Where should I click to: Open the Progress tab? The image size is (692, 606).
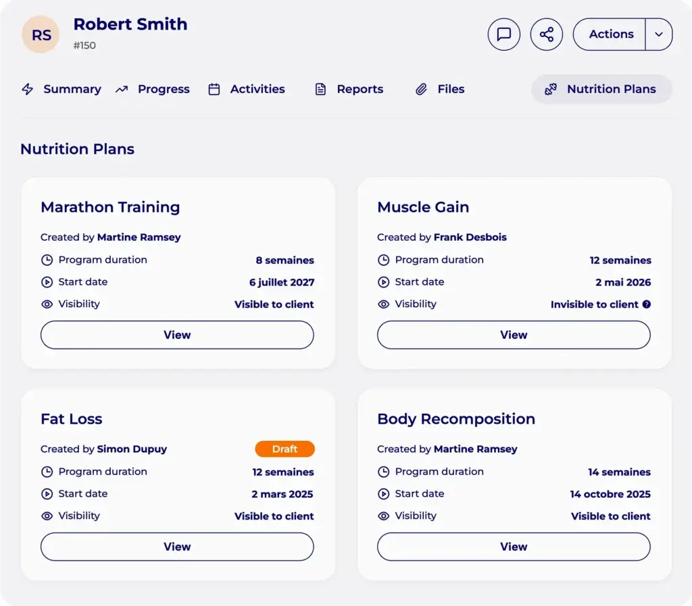[153, 89]
